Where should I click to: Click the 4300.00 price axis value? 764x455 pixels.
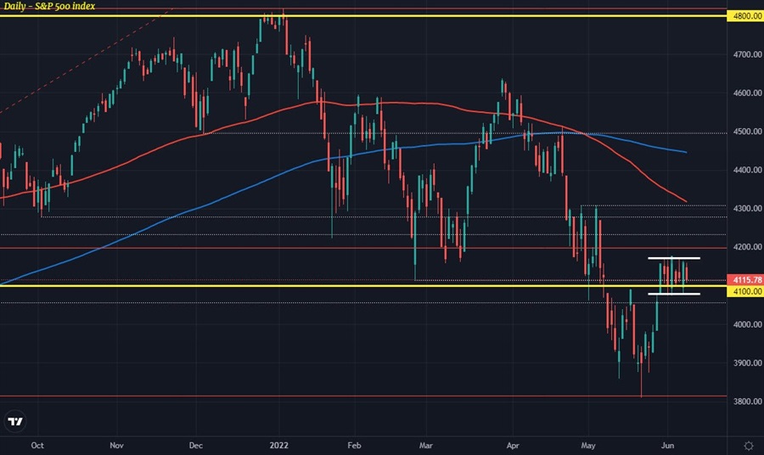tap(747, 209)
